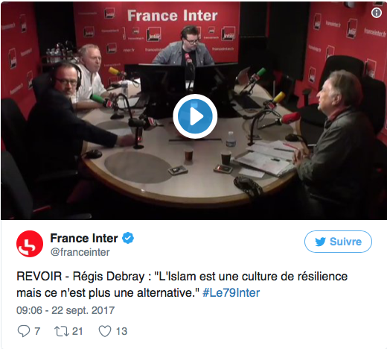This screenshot has height=349, width=387.
Task: Click the red microphone in the video
Action: tap(290, 118)
